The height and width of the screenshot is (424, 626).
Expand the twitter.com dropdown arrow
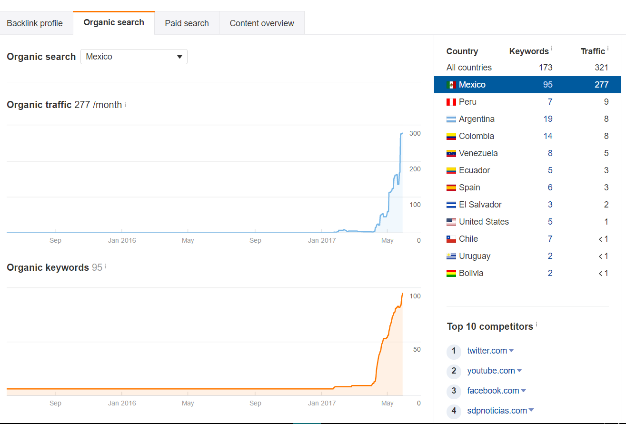[x=511, y=351]
